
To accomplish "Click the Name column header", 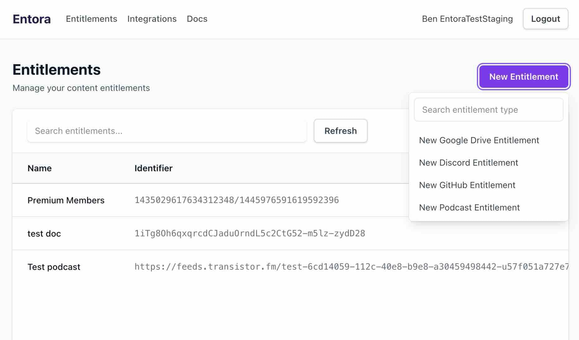I will click(40, 168).
